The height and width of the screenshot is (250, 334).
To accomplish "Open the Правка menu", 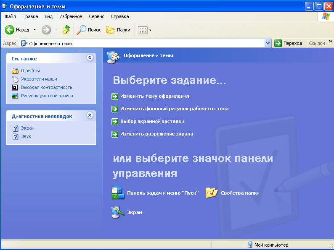I will (x=30, y=16).
